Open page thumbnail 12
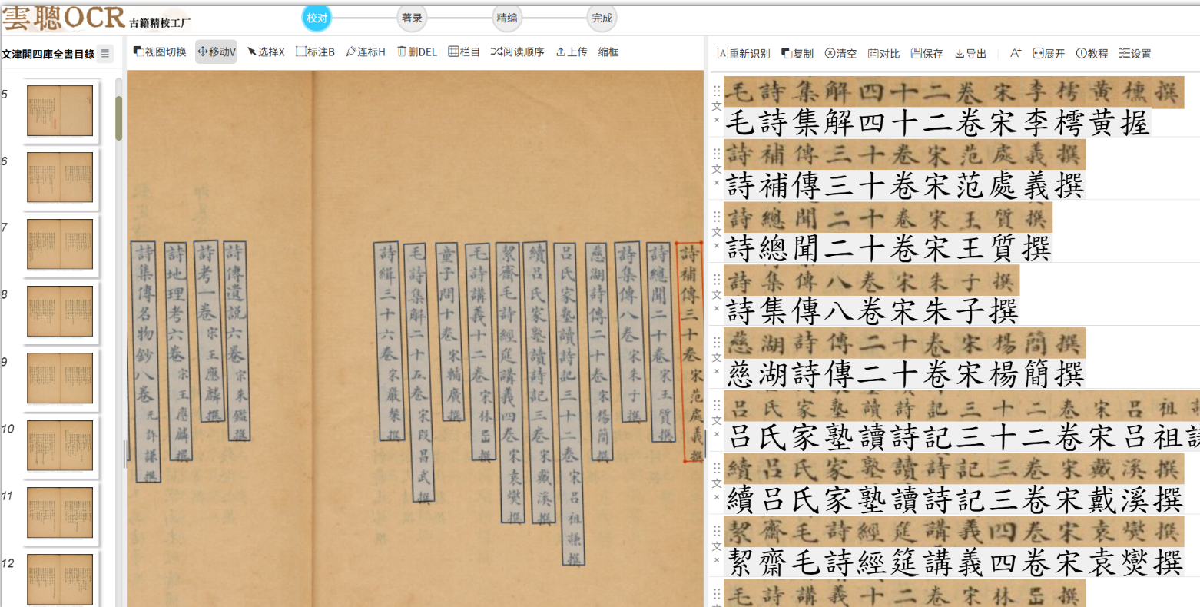This screenshot has width=1200, height=607. click(60, 579)
